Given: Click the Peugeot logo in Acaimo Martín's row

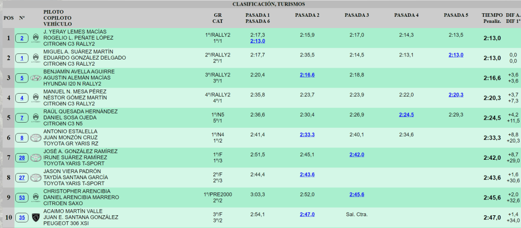Looking at the screenshot, I should point(36,217).
